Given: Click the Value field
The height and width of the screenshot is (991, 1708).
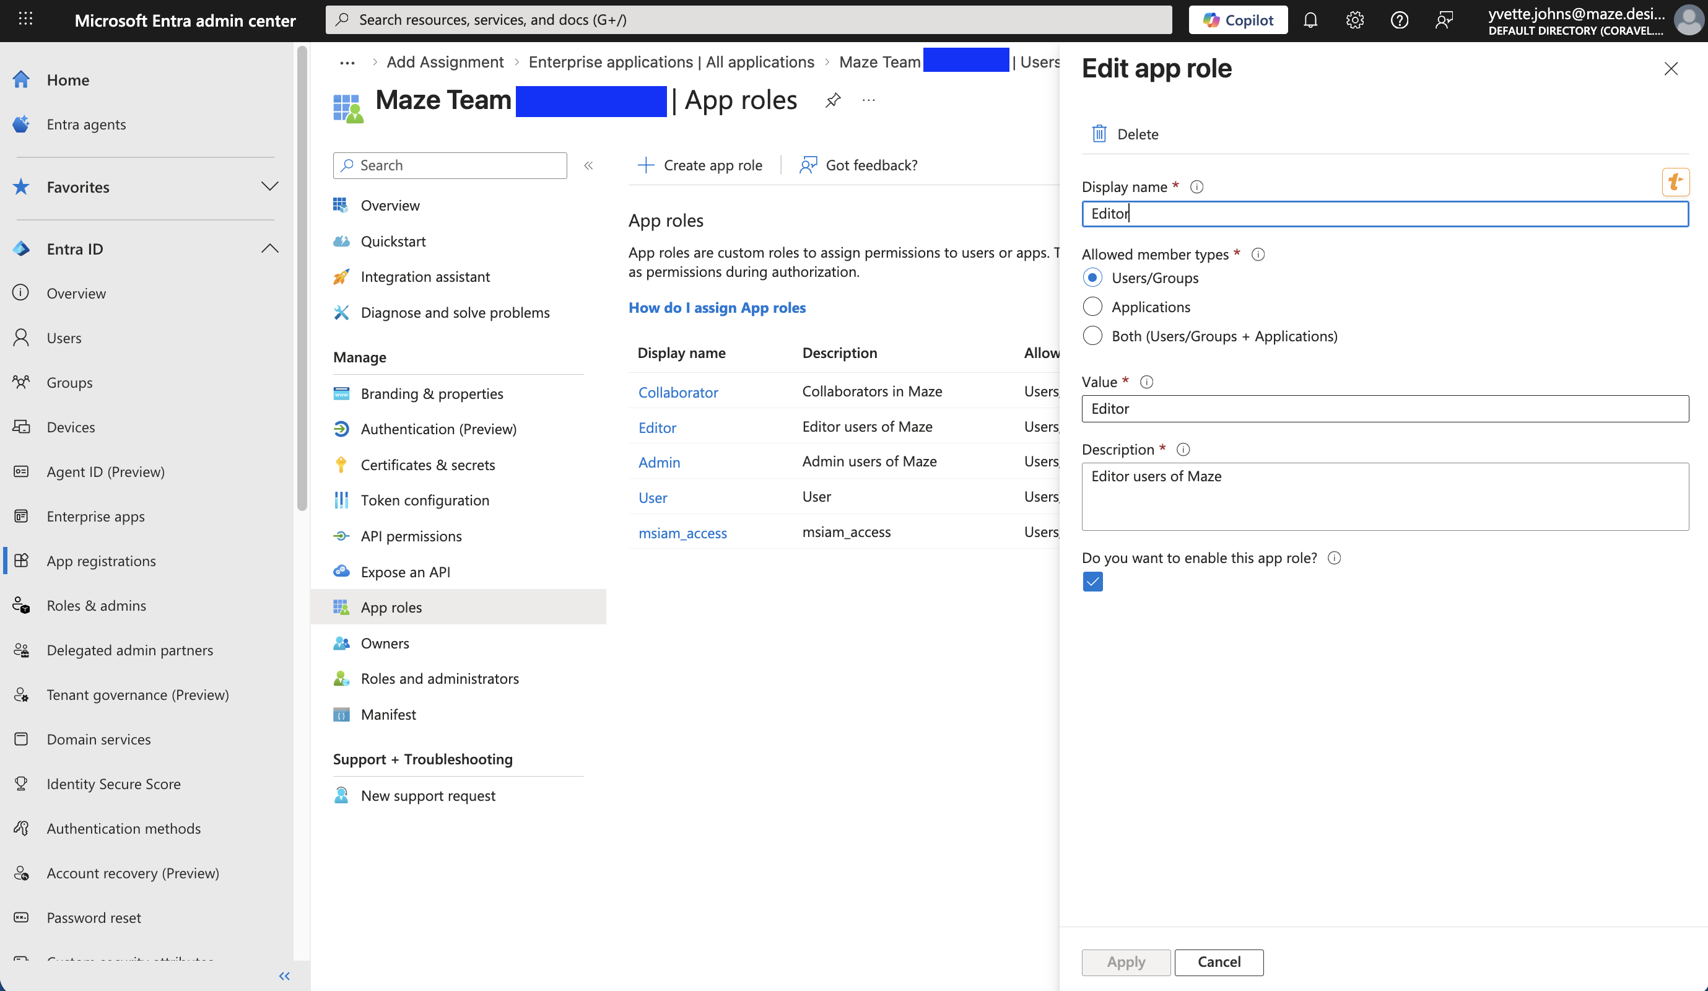Looking at the screenshot, I should click(1385, 409).
